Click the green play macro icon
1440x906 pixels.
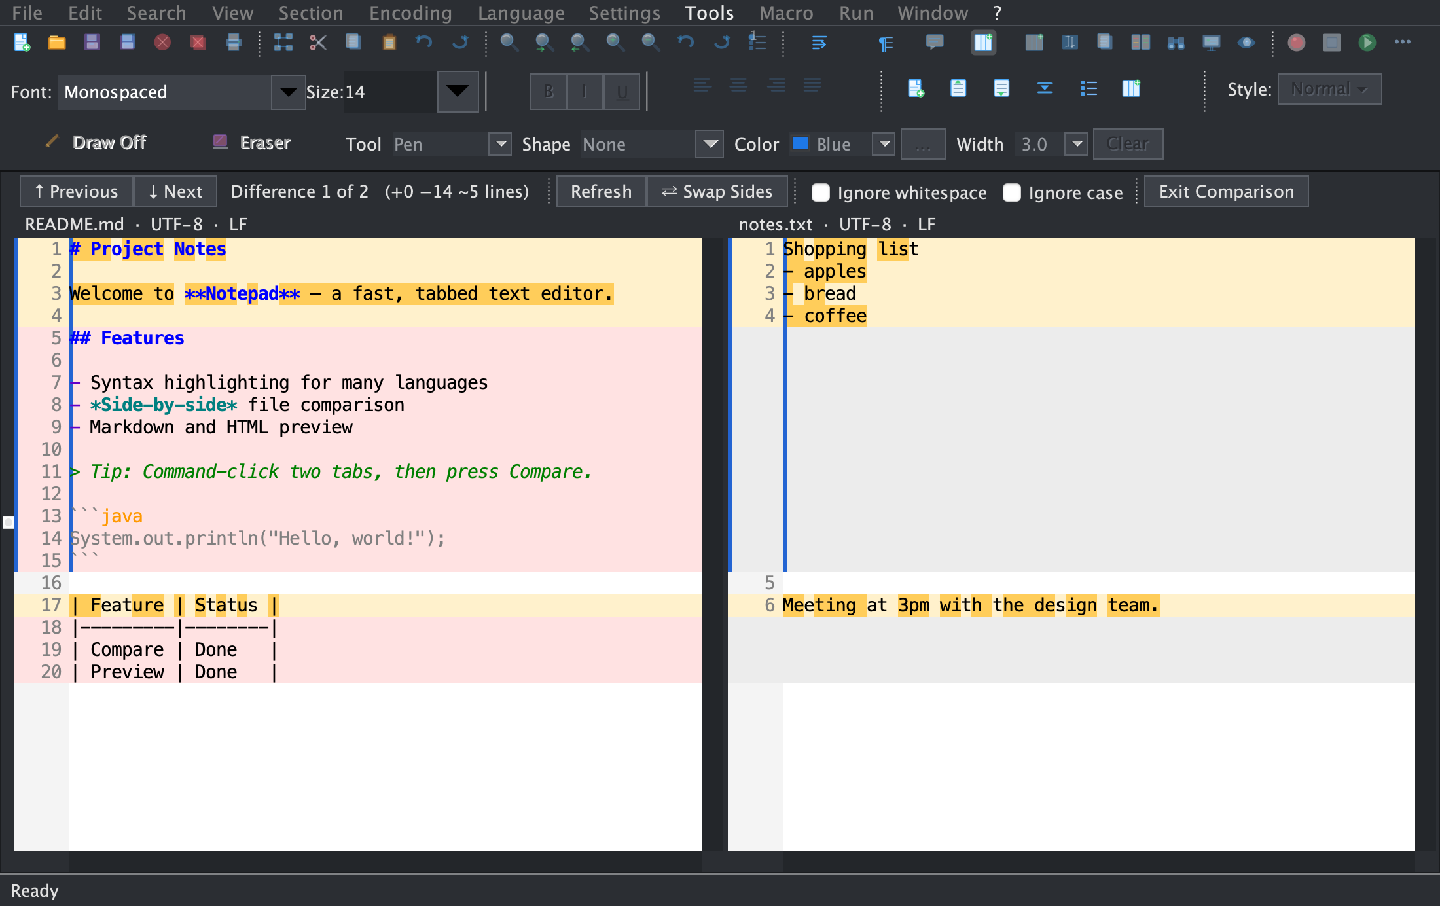[x=1367, y=43]
